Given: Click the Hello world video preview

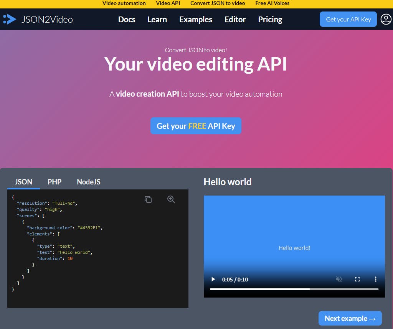Looking at the screenshot, I should click(x=294, y=247).
